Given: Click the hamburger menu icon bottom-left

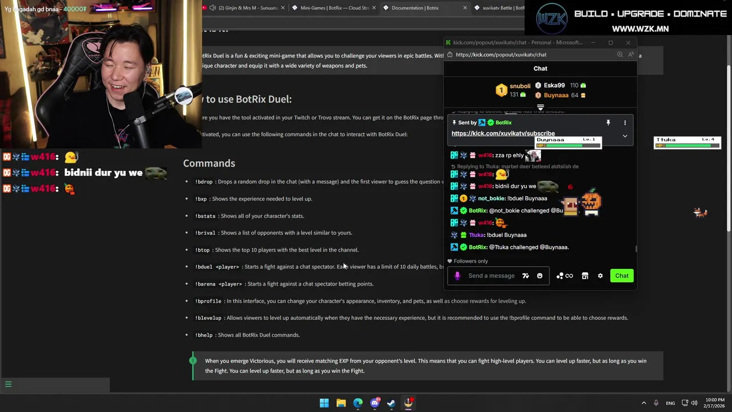Looking at the screenshot, I should (8, 385).
